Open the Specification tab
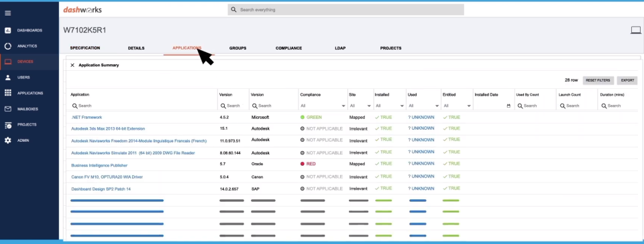This screenshot has width=644, height=244. tap(85, 48)
